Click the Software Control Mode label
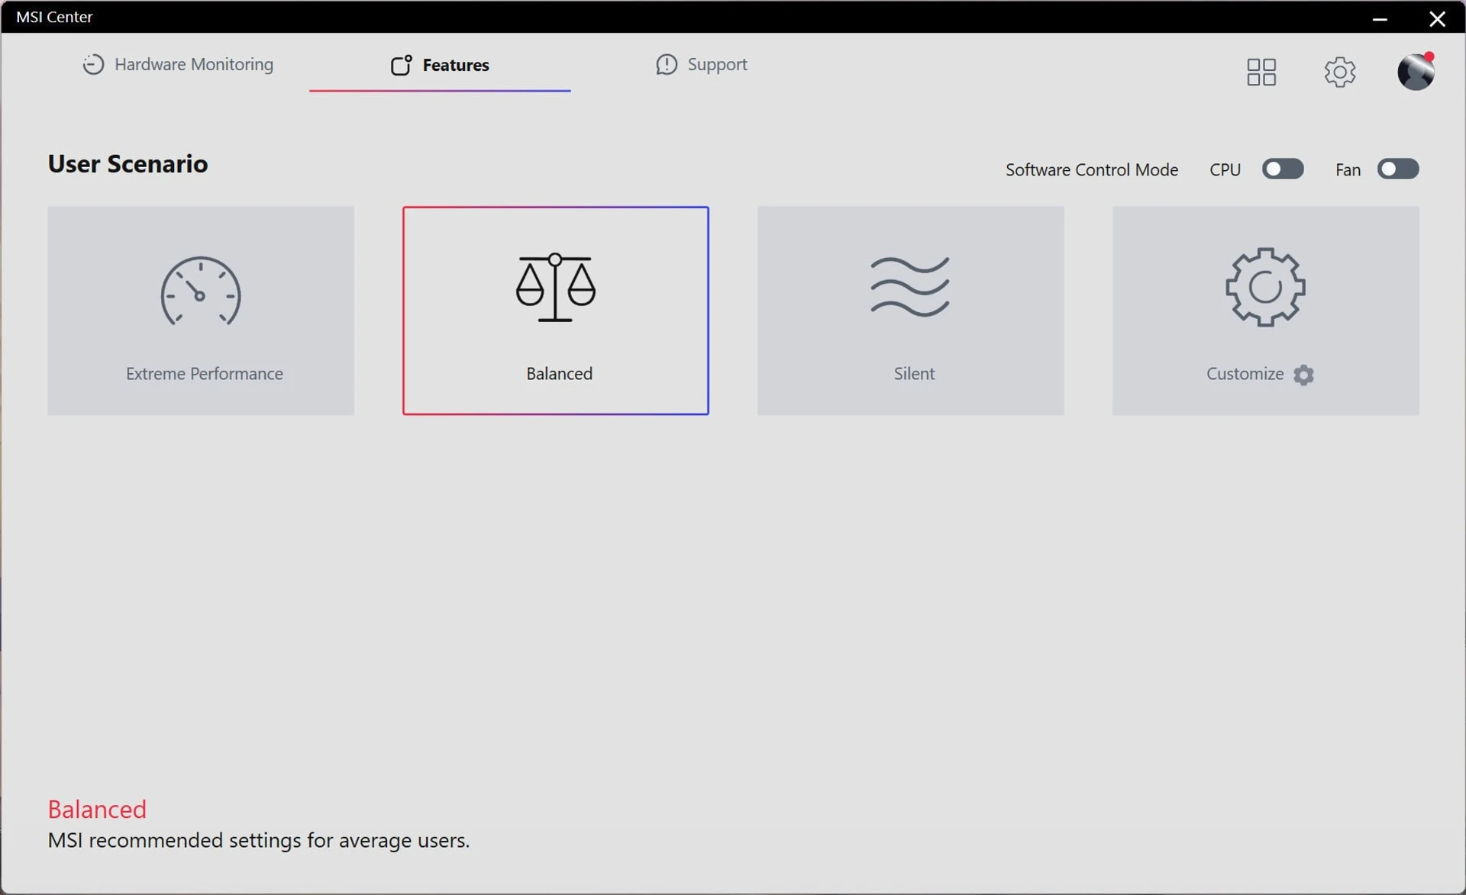 point(1091,169)
